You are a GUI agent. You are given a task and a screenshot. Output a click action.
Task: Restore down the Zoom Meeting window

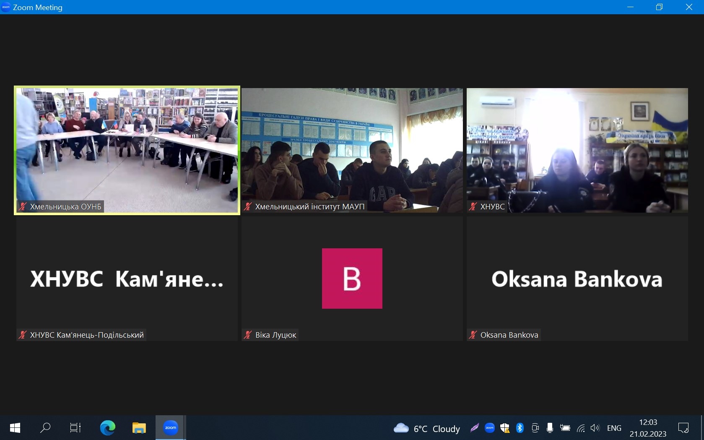[659, 7]
